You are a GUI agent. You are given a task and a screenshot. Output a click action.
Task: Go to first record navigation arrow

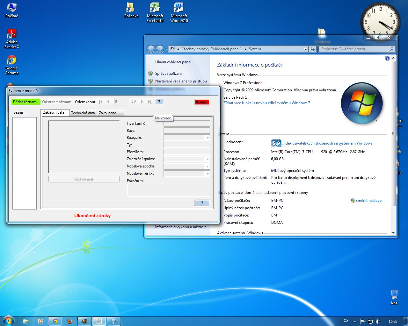pyautogui.click(x=100, y=102)
